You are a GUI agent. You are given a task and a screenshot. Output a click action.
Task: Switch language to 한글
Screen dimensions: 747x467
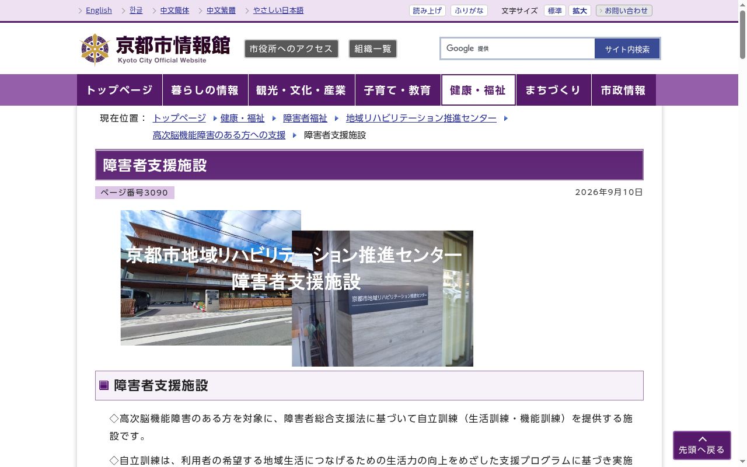(x=136, y=11)
